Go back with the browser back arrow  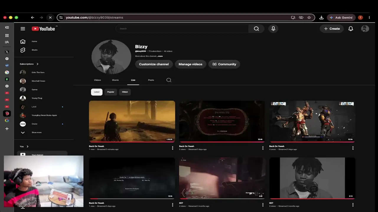point(32,18)
